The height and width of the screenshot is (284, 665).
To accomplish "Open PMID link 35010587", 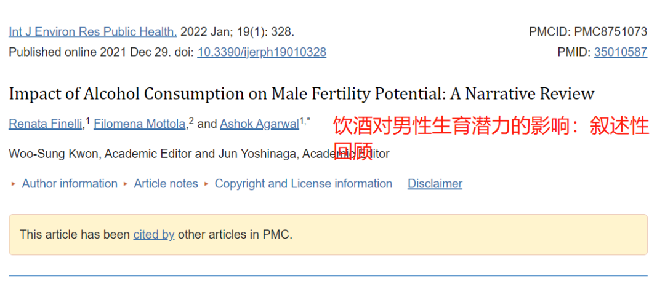I will tap(621, 52).
